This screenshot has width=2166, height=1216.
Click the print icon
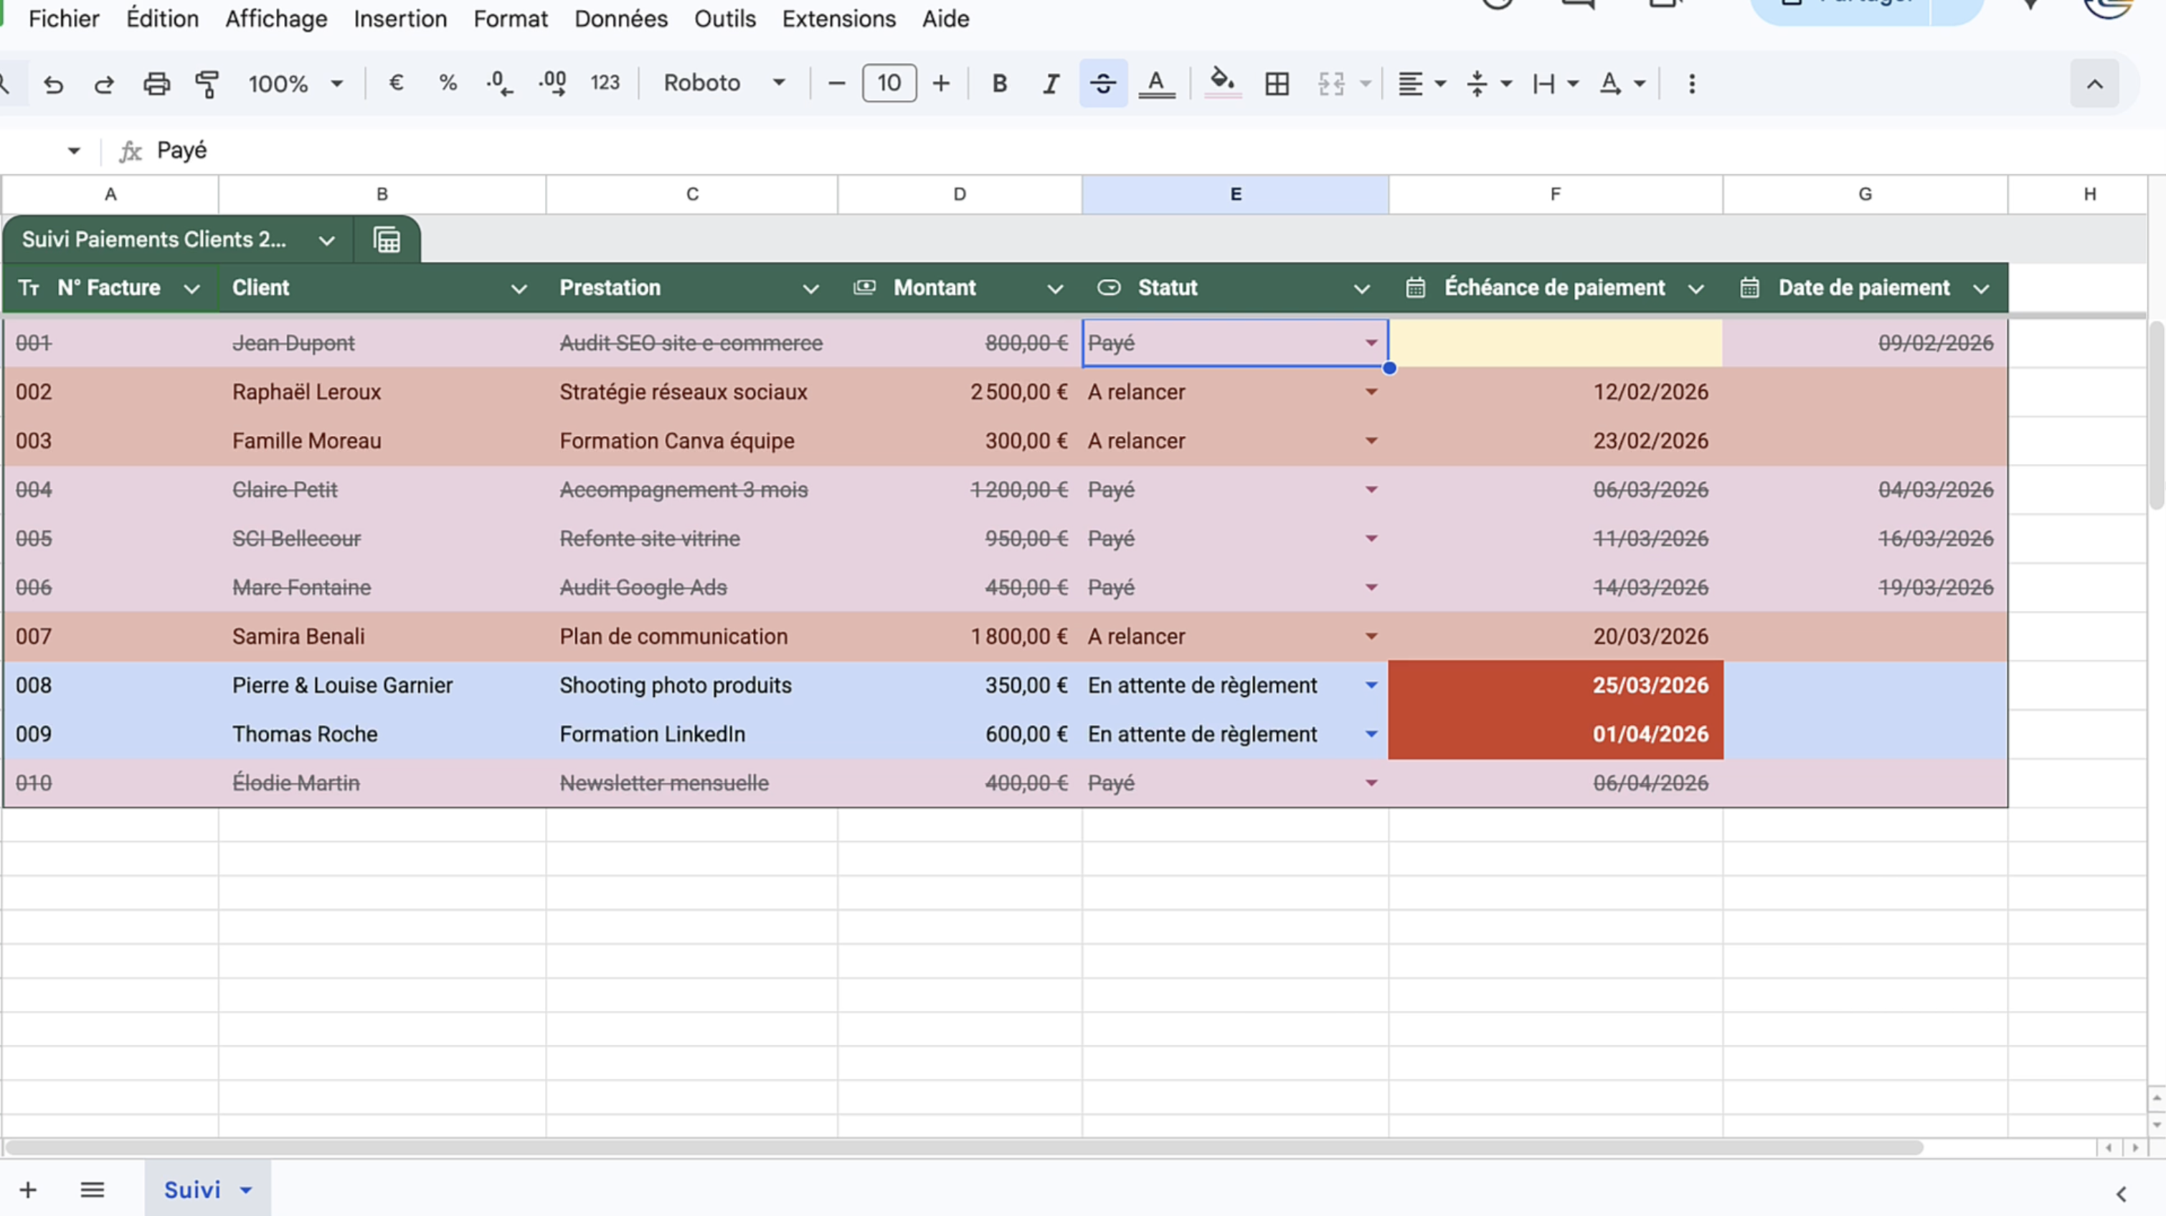pyautogui.click(x=156, y=84)
